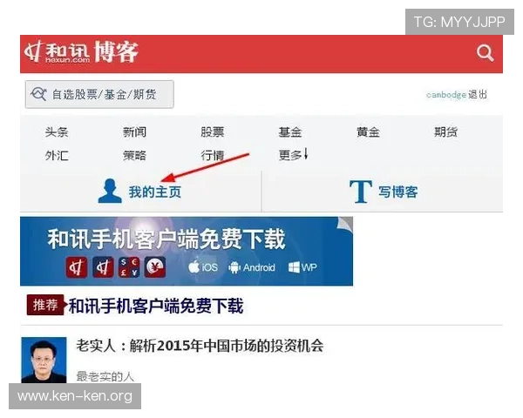
Task: Click the 和讯手机客户端免费下载 blue banner heading
Action: [166, 239]
